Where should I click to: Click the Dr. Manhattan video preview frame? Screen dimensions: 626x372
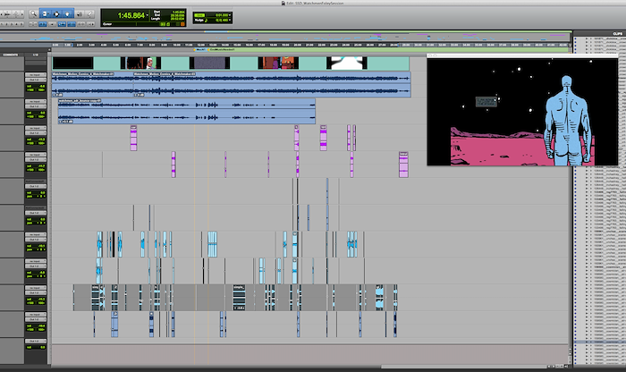click(522, 112)
